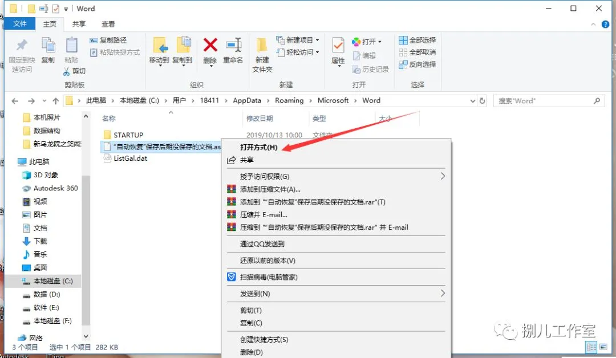Viewport: 616px width, 358px height.
Task: Expand the Send to submenu
Action: click(443, 294)
